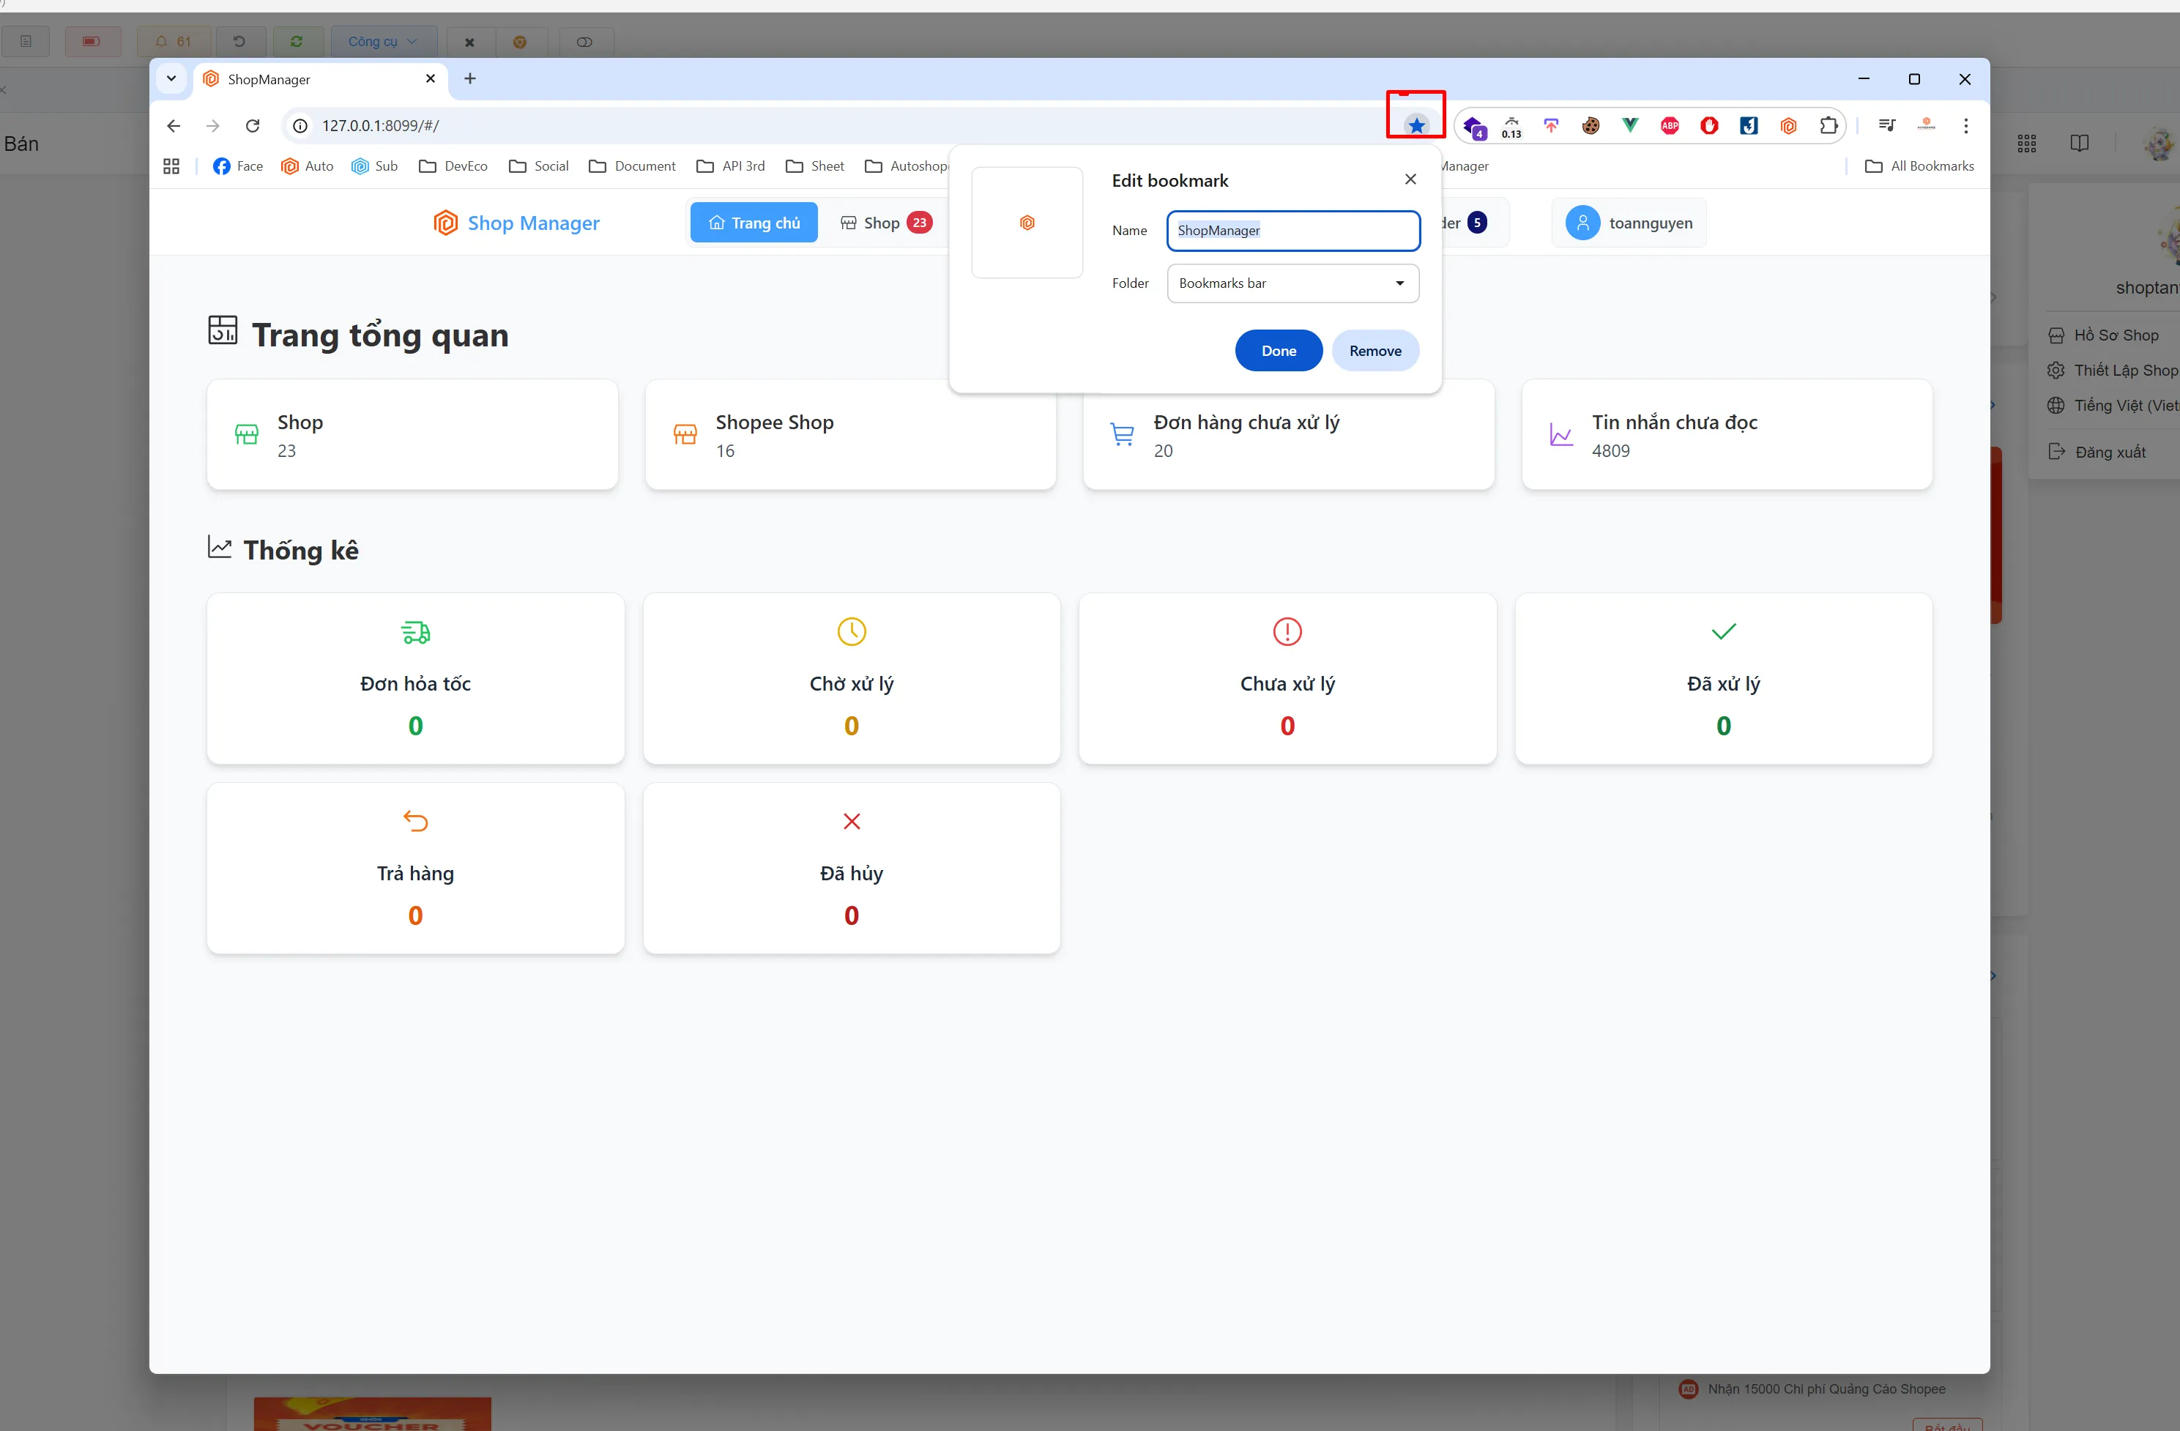Click the site information icon beside URL
The height and width of the screenshot is (1431, 2180).
(x=300, y=125)
